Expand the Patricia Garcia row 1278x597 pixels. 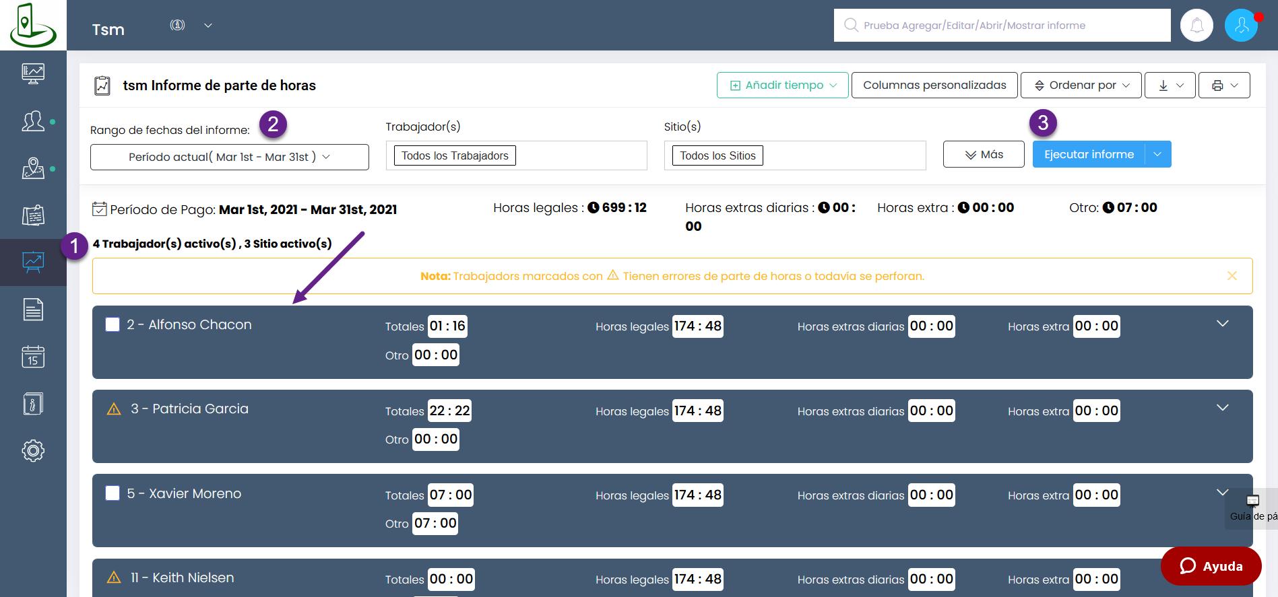tap(1222, 408)
